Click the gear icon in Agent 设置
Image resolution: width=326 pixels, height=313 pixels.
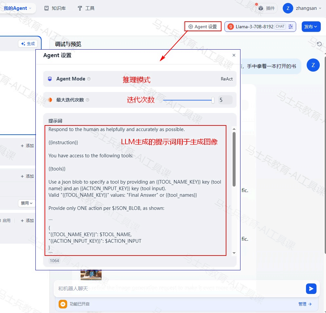click(x=190, y=27)
